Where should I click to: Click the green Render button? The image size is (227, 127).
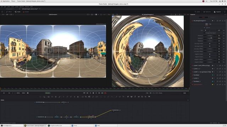[48, 93]
